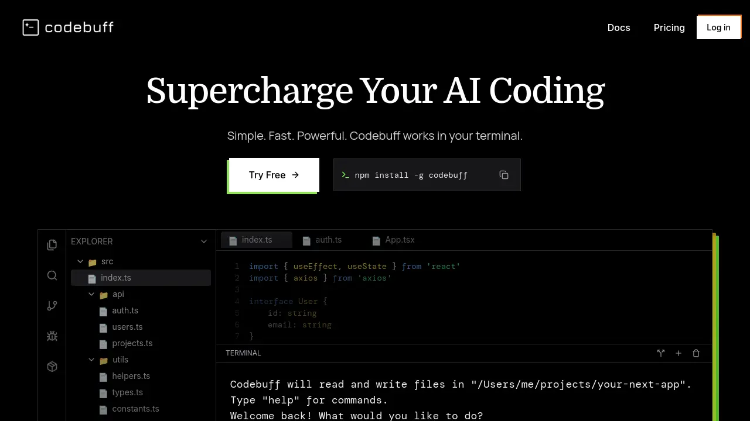Open helpers.ts in the file tree
The width and height of the screenshot is (750, 421).
[x=131, y=376]
